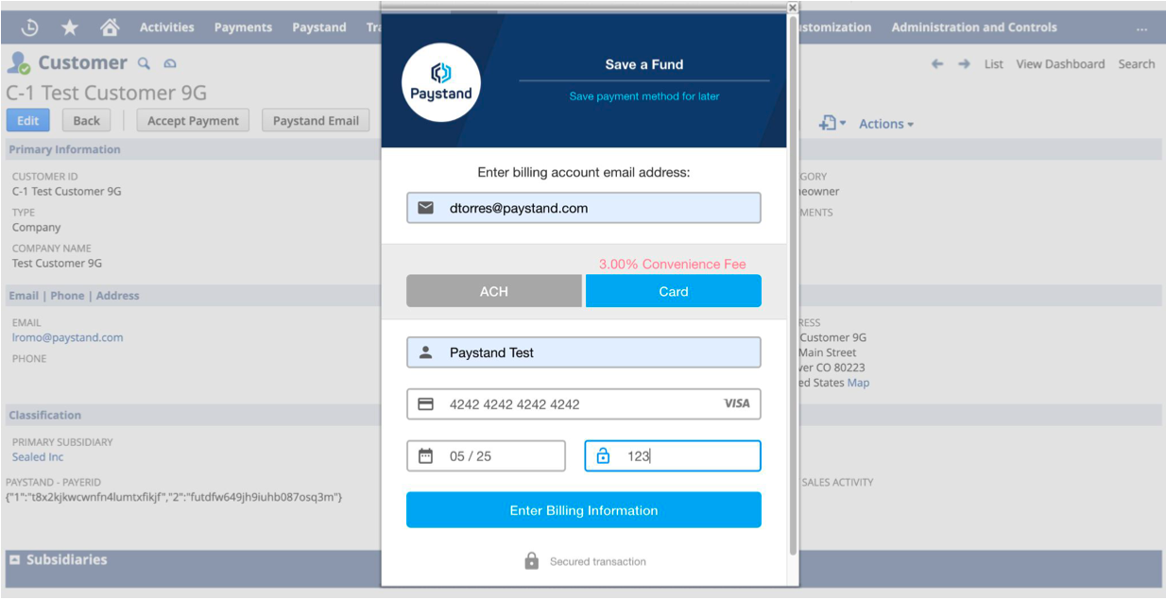Click the Edit button
The image size is (1166, 600).
click(28, 120)
